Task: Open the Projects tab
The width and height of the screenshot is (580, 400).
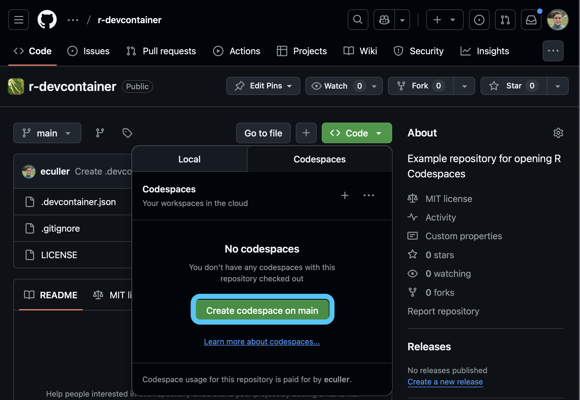Action: 302,51
